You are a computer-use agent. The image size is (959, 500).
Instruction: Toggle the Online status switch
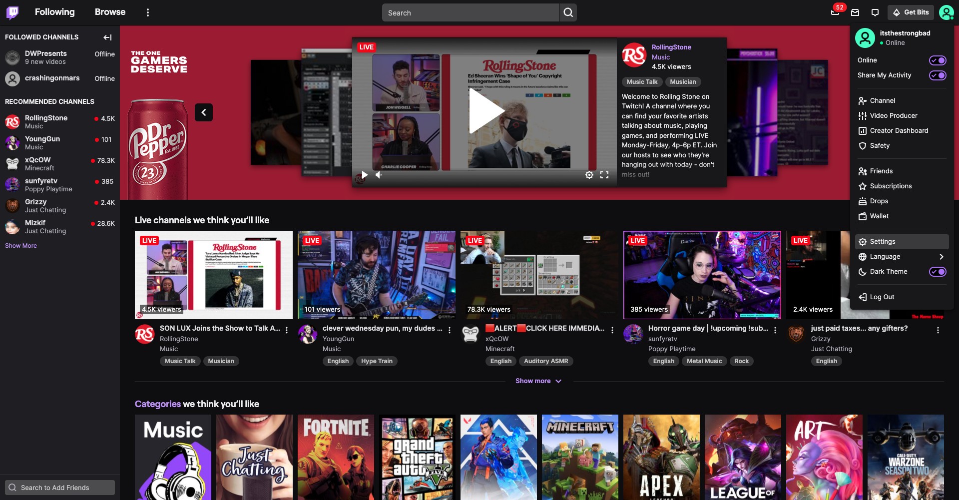pyautogui.click(x=938, y=60)
